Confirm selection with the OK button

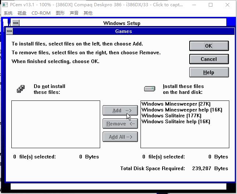coord(209,46)
